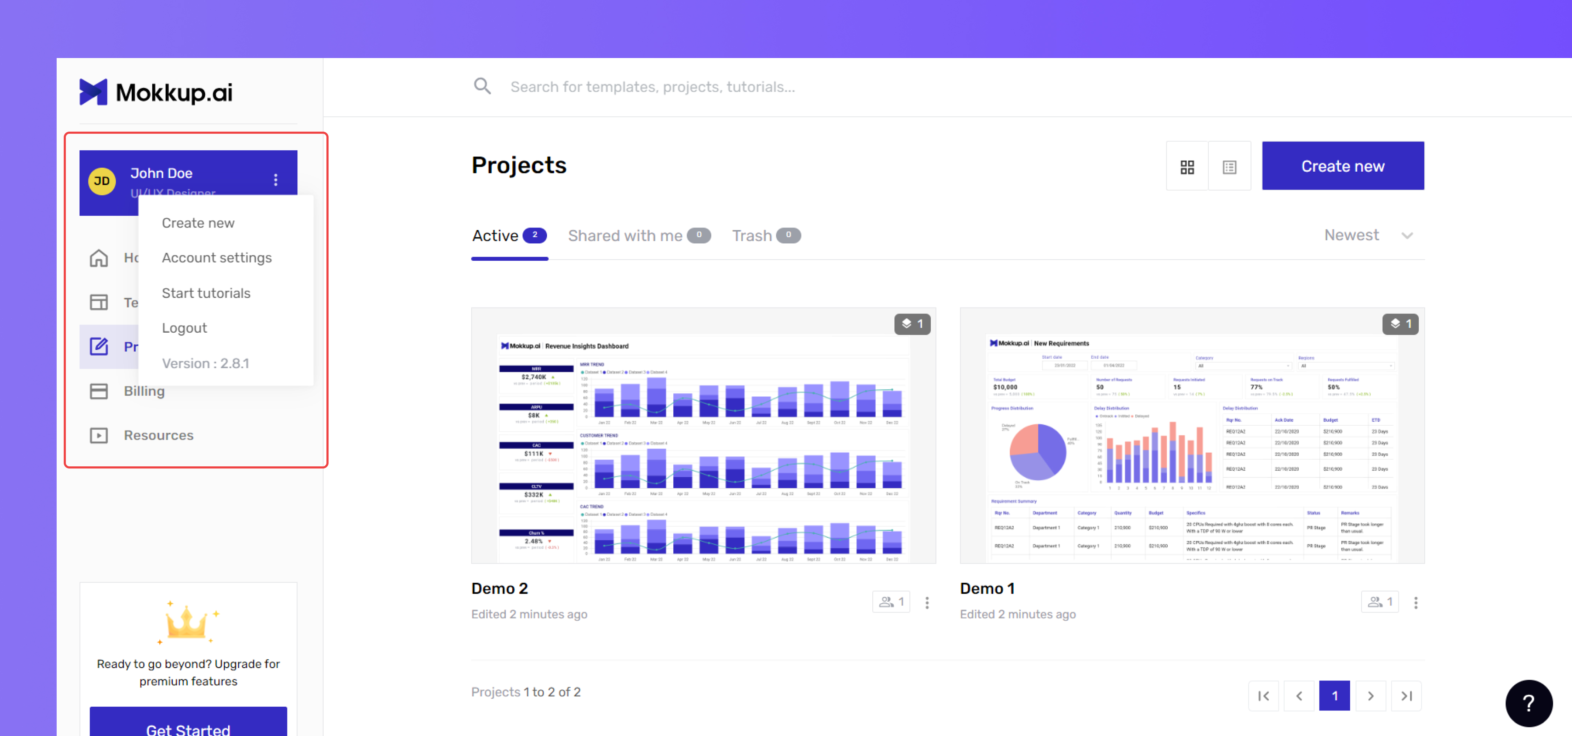Click the search magnifier icon

click(x=482, y=87)
